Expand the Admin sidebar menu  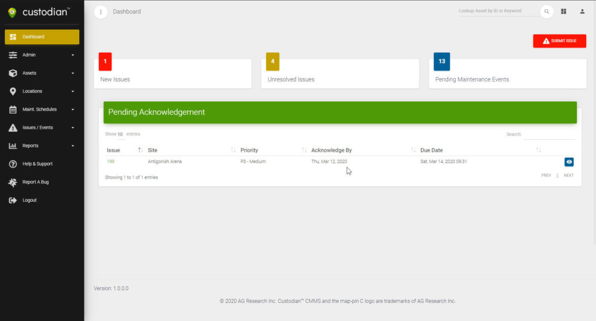coord(42,55)
